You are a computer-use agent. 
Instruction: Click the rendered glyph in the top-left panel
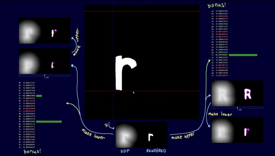(x=54, y=33)
